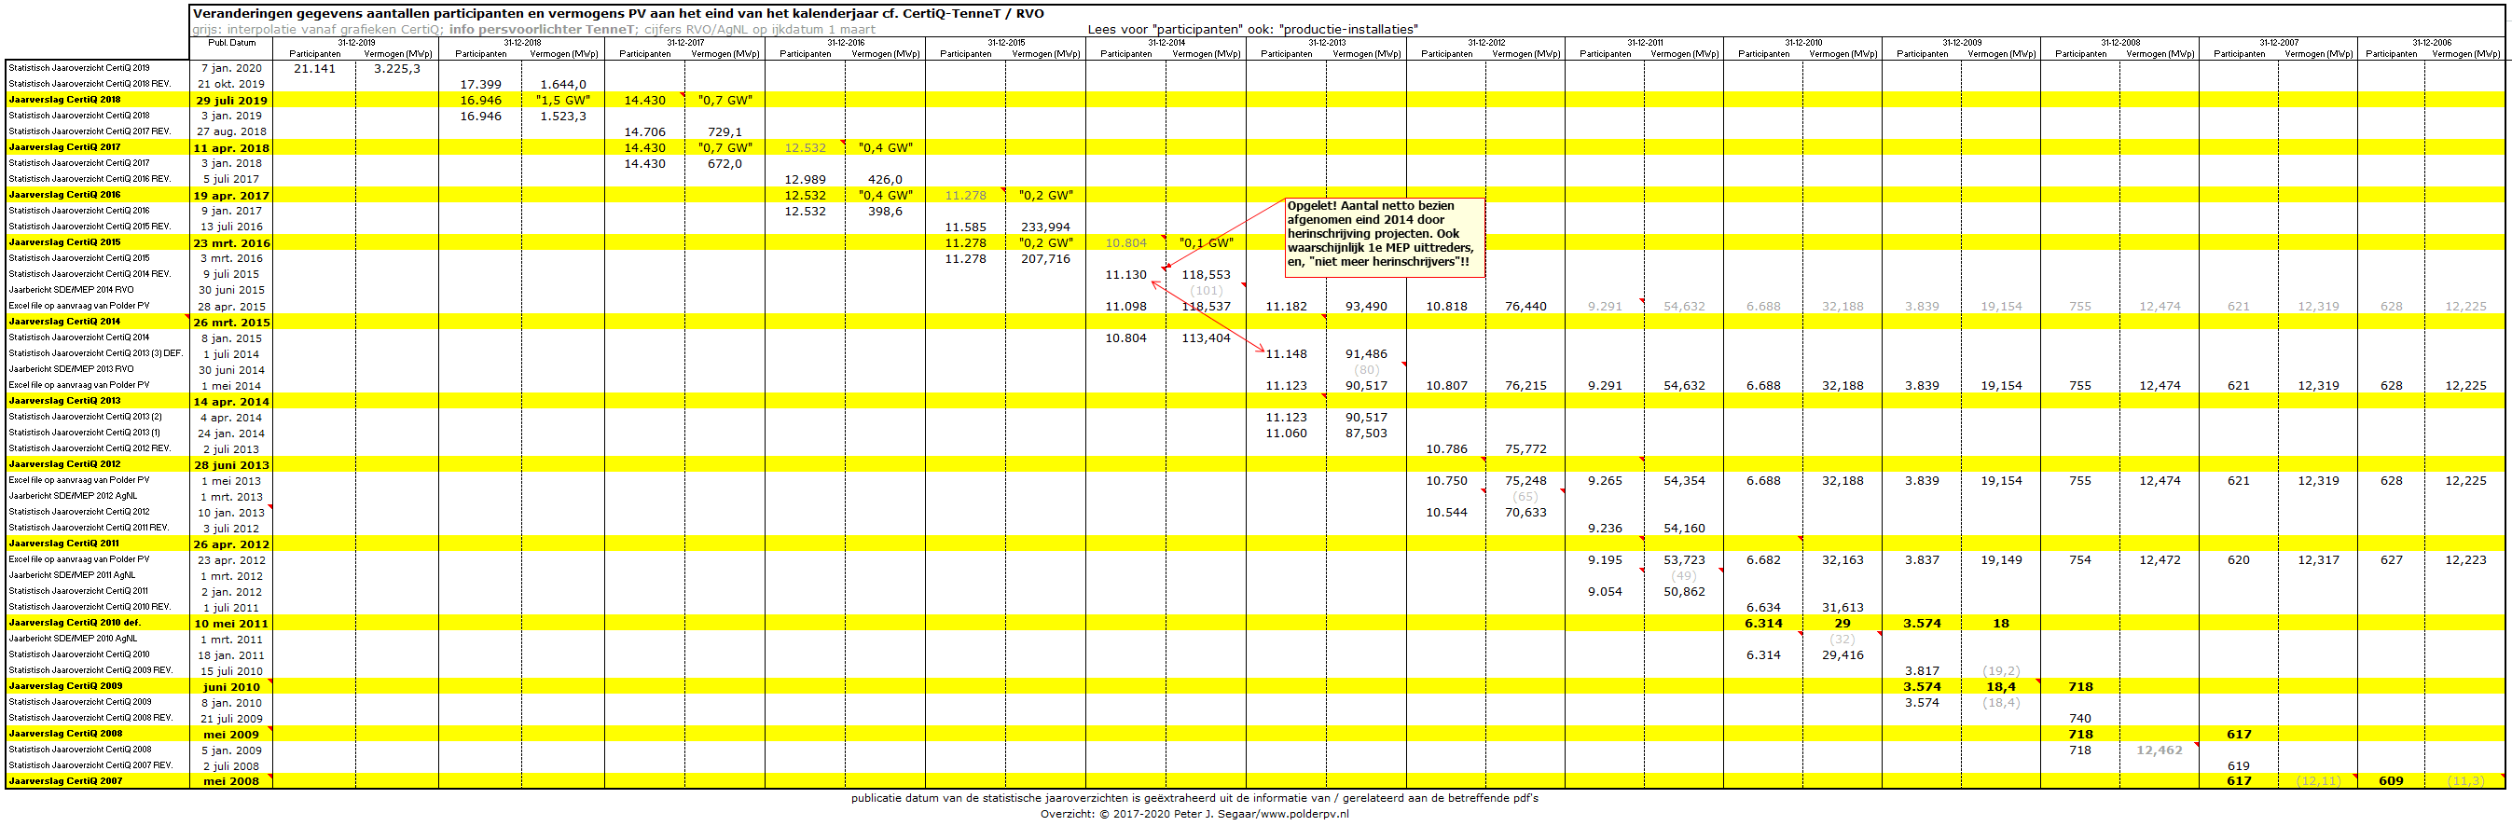Select the capacity value '50,862'
This screenshot has height=826, width=2512.
(1684, 592)
